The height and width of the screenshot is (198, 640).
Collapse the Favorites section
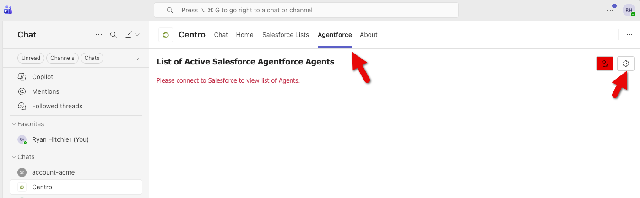pyautogui.click(x=13, y=124)
